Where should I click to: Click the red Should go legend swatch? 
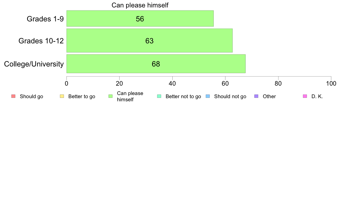click(x=13, y=96)
